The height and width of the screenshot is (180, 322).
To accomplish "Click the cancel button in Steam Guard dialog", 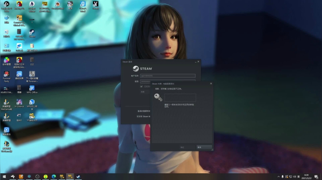I will (204, 147).
